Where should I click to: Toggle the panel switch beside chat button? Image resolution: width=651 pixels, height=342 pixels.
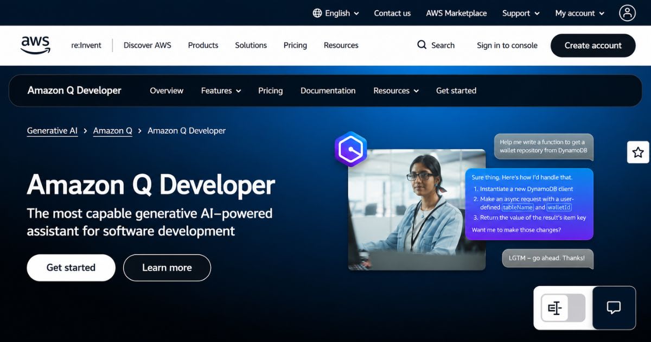pyautogui.click(x=563, y=308)
